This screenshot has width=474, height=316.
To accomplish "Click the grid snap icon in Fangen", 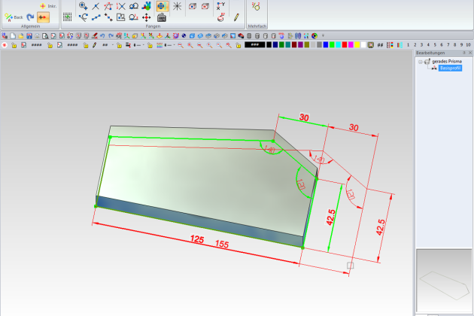I will pyautogui.click(x=67, y=17).
